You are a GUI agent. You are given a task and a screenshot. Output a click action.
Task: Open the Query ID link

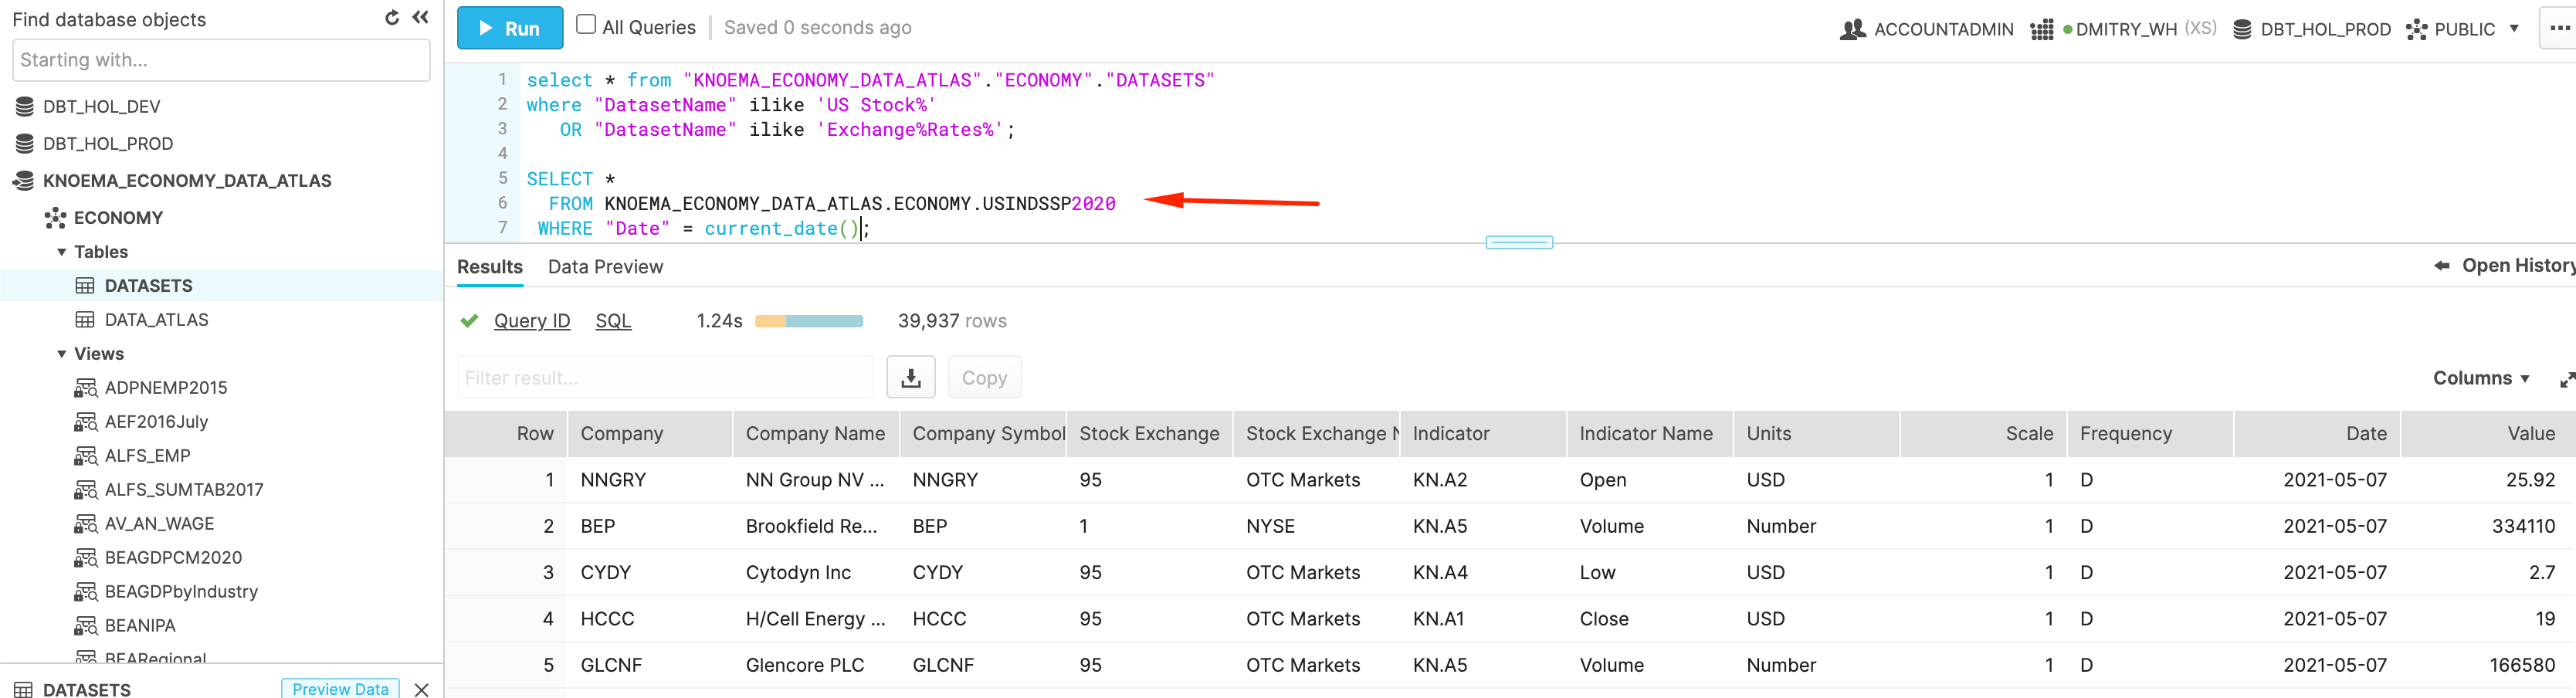coord(532,321)
